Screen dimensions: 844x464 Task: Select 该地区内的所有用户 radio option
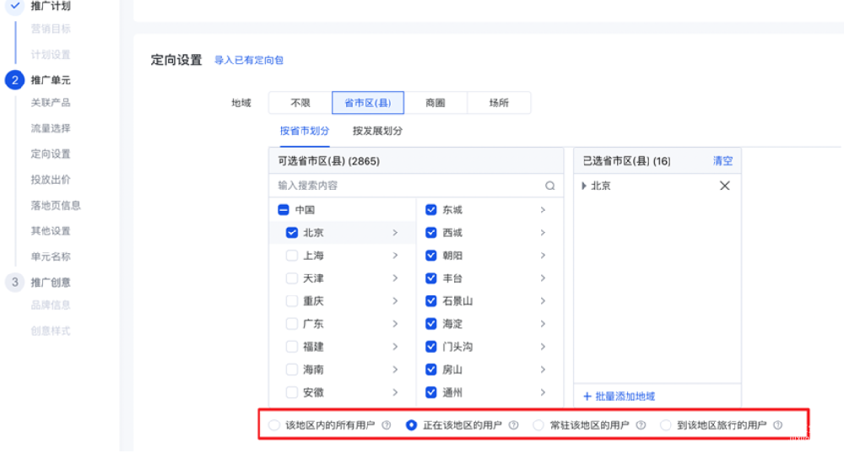[x=273, y=425]
